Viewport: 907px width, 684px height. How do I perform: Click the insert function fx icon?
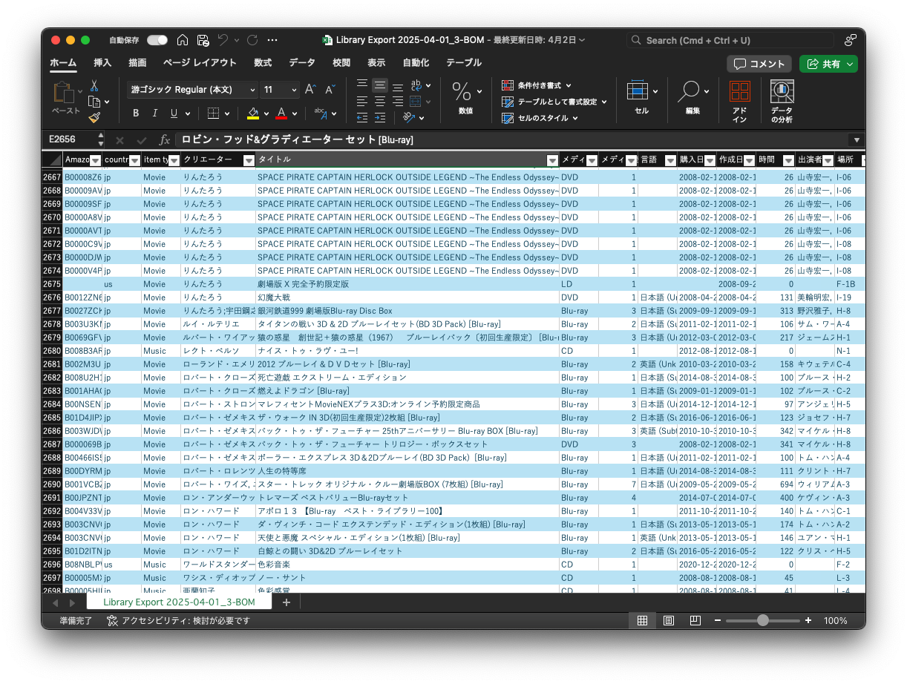[x=165, y=139]
